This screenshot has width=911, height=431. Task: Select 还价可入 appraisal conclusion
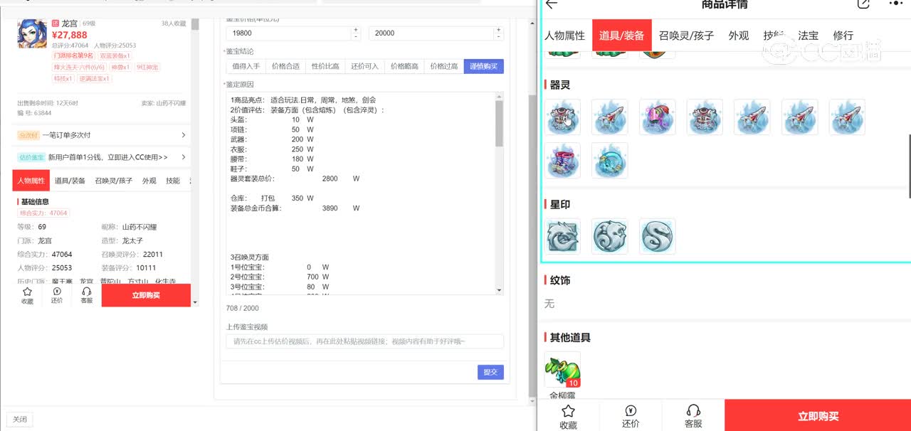[x=365, y=66]
